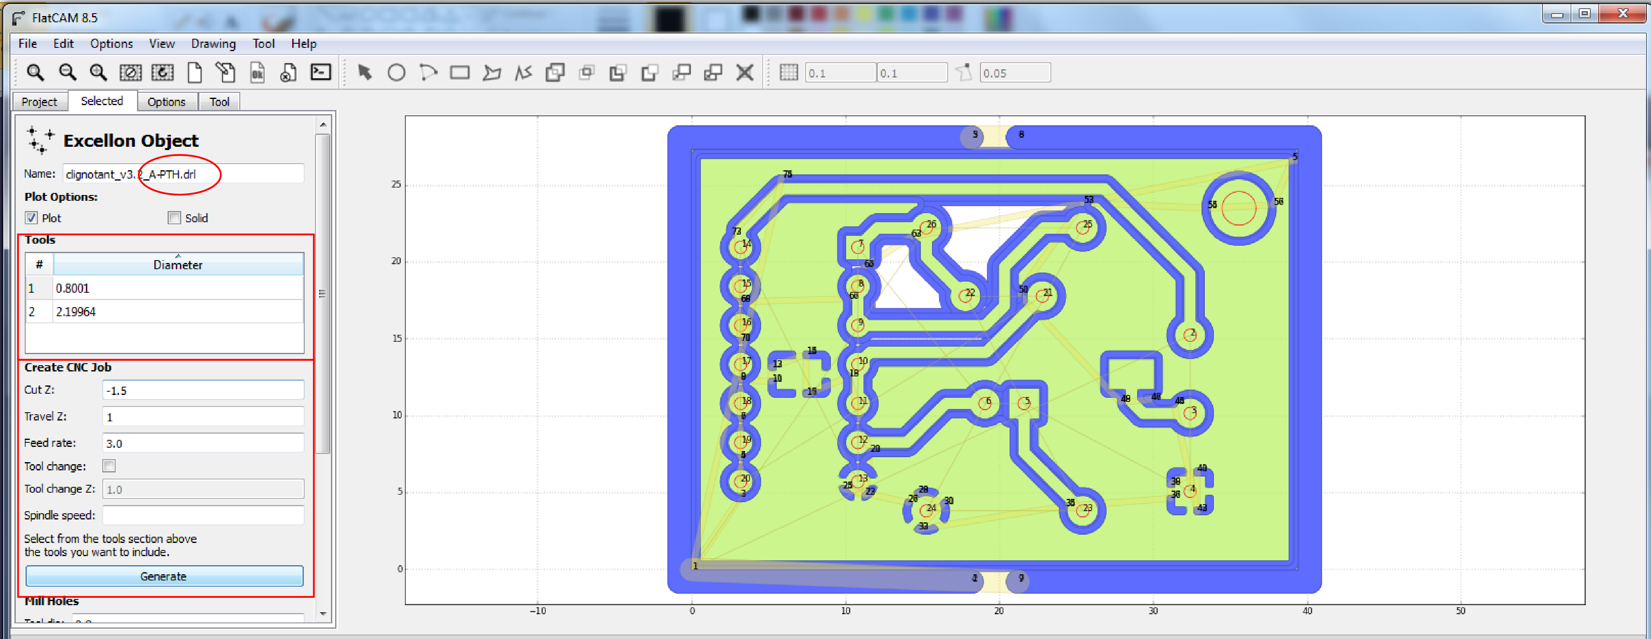Select the circle drawing tool
Image resolution: width=1651 pixels, height=639 pixels.
point(396,73)
